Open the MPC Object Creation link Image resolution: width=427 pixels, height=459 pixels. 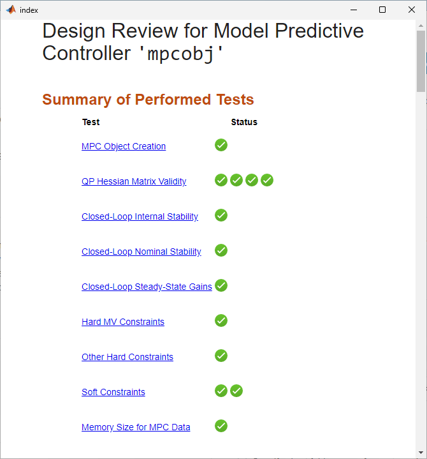coord(124,146)
